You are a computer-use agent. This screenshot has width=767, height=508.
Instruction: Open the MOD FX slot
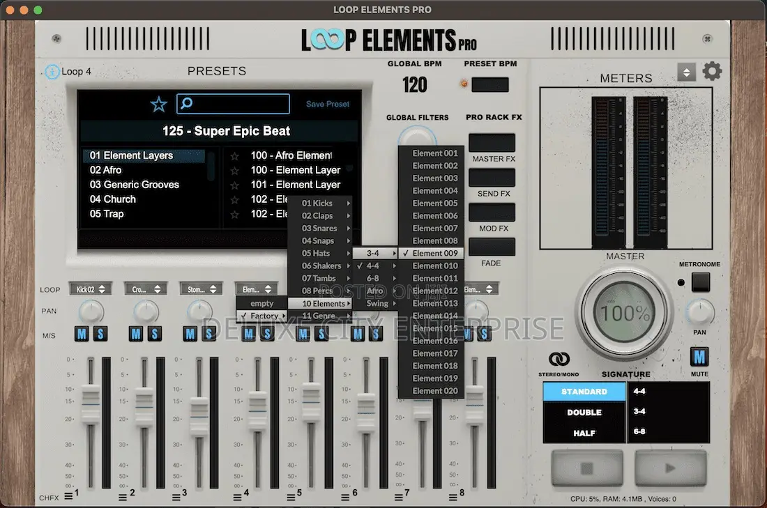(492, 213)
